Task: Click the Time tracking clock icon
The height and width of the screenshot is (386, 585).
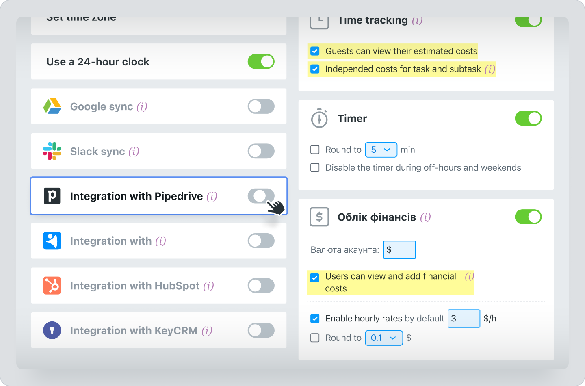Action: tap(319, 20)
